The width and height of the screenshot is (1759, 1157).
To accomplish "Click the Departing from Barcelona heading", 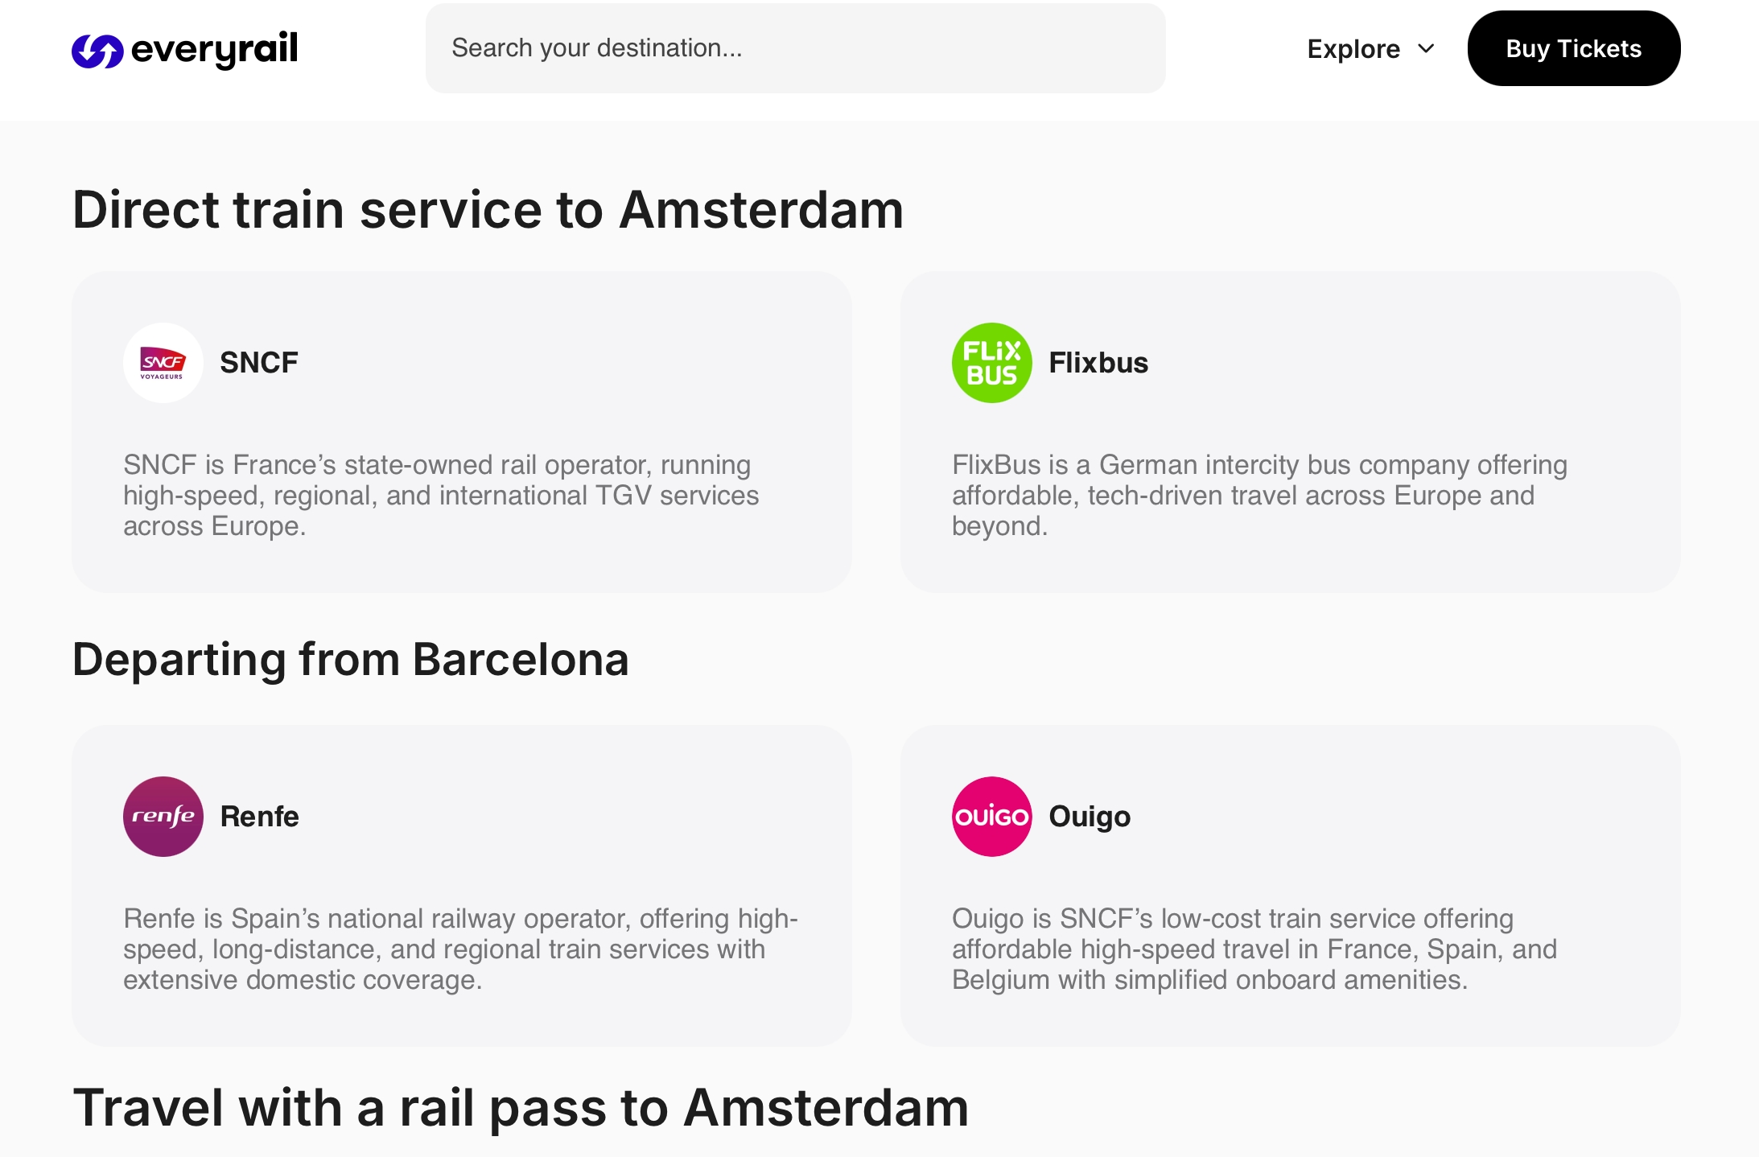I will 350,660.
